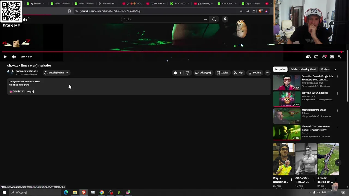Enter fullscreen video mode
This screenshot has width=349, height=196.
pyautogui.click(x=340, y=57)
